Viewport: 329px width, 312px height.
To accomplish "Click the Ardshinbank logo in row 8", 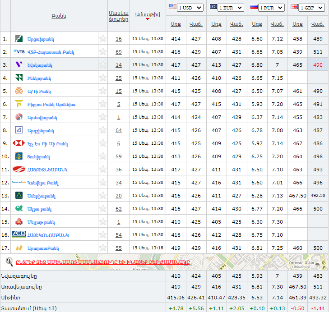I will [x=19, y=130].
